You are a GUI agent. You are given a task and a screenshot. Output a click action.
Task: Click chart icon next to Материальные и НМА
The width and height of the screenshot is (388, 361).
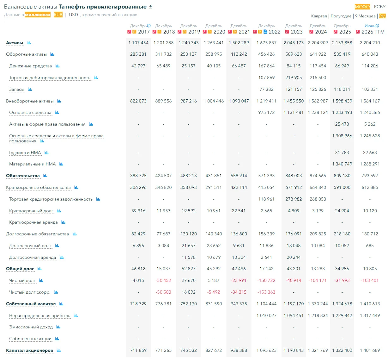coord(61,164)
